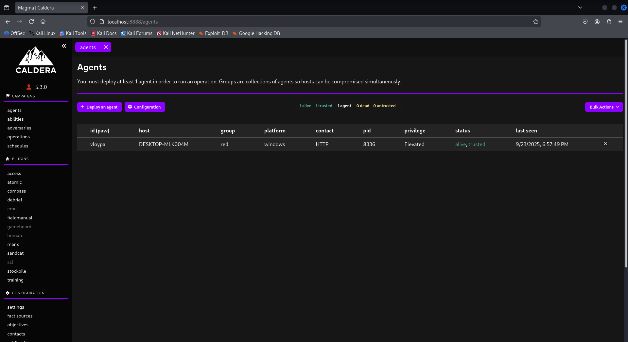Reload the page using browser refresh icon
The height and width of the screenshot is (342, 628).
pyautogui.click(x=31, y=22)
